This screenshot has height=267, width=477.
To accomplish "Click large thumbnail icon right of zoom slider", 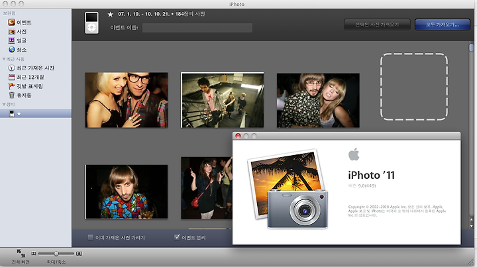I will [79, 253].
